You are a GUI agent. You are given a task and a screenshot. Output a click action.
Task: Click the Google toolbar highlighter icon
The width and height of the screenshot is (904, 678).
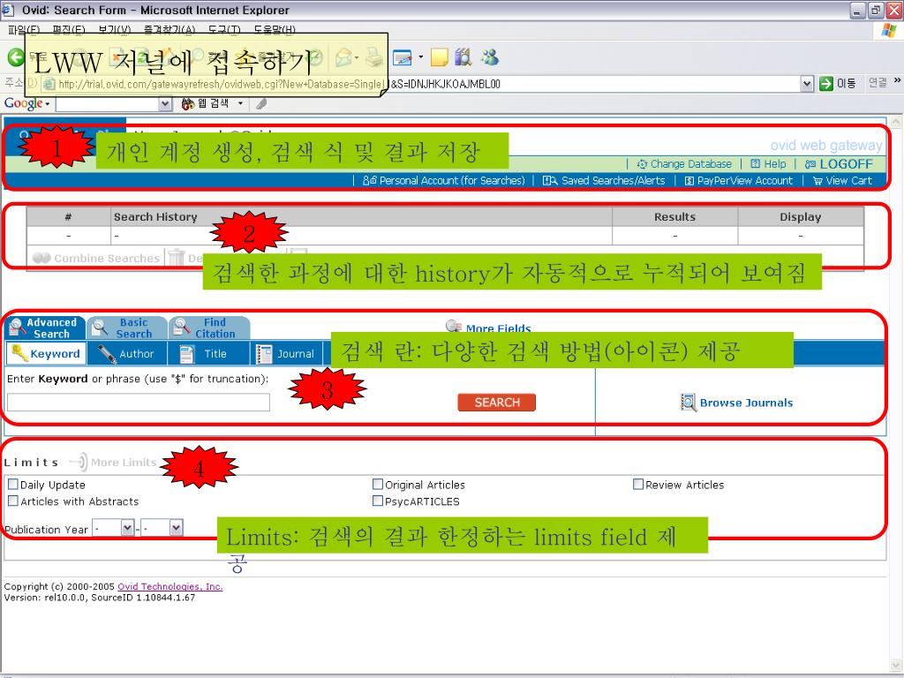tap(260, 104)
